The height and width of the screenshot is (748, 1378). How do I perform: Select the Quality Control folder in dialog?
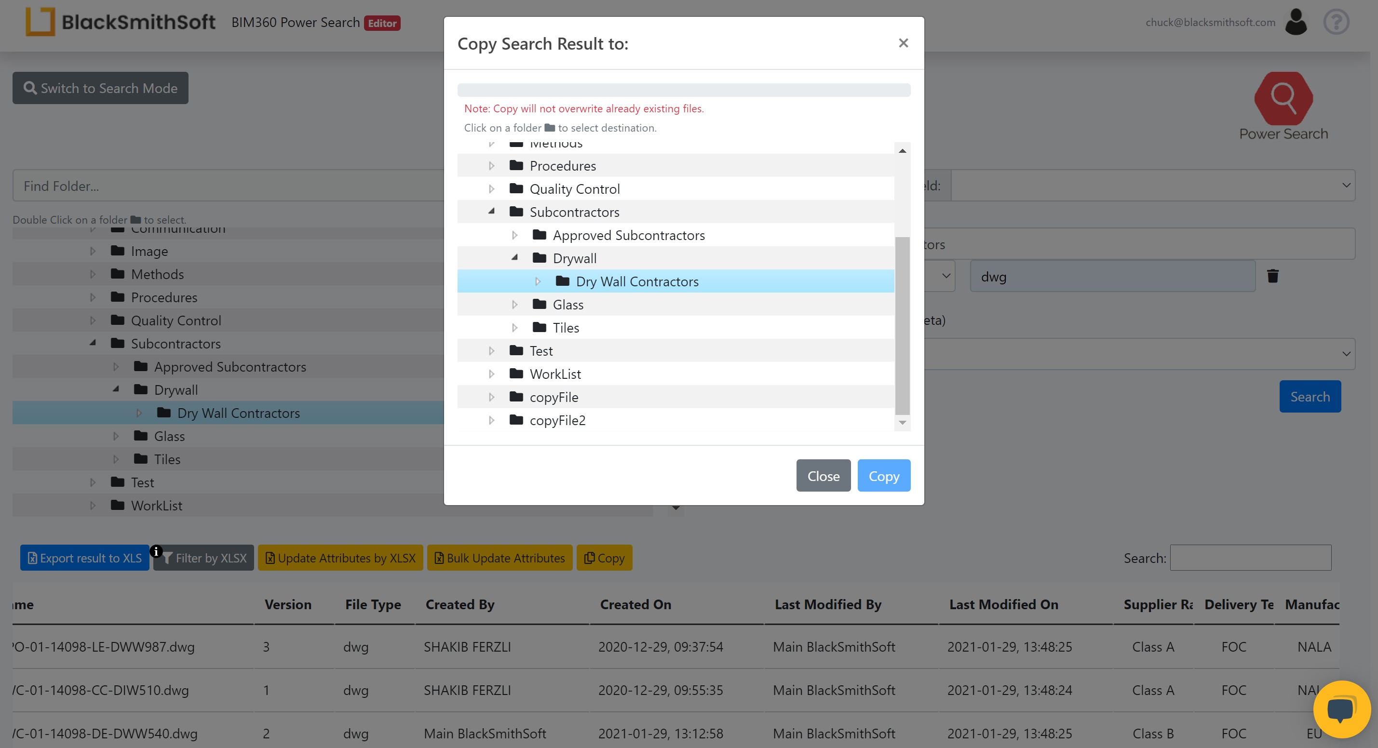[574, 189]
